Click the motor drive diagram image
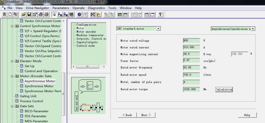This screenshot has width=265, height=123. pyautogui.click(x=88, y=95)
